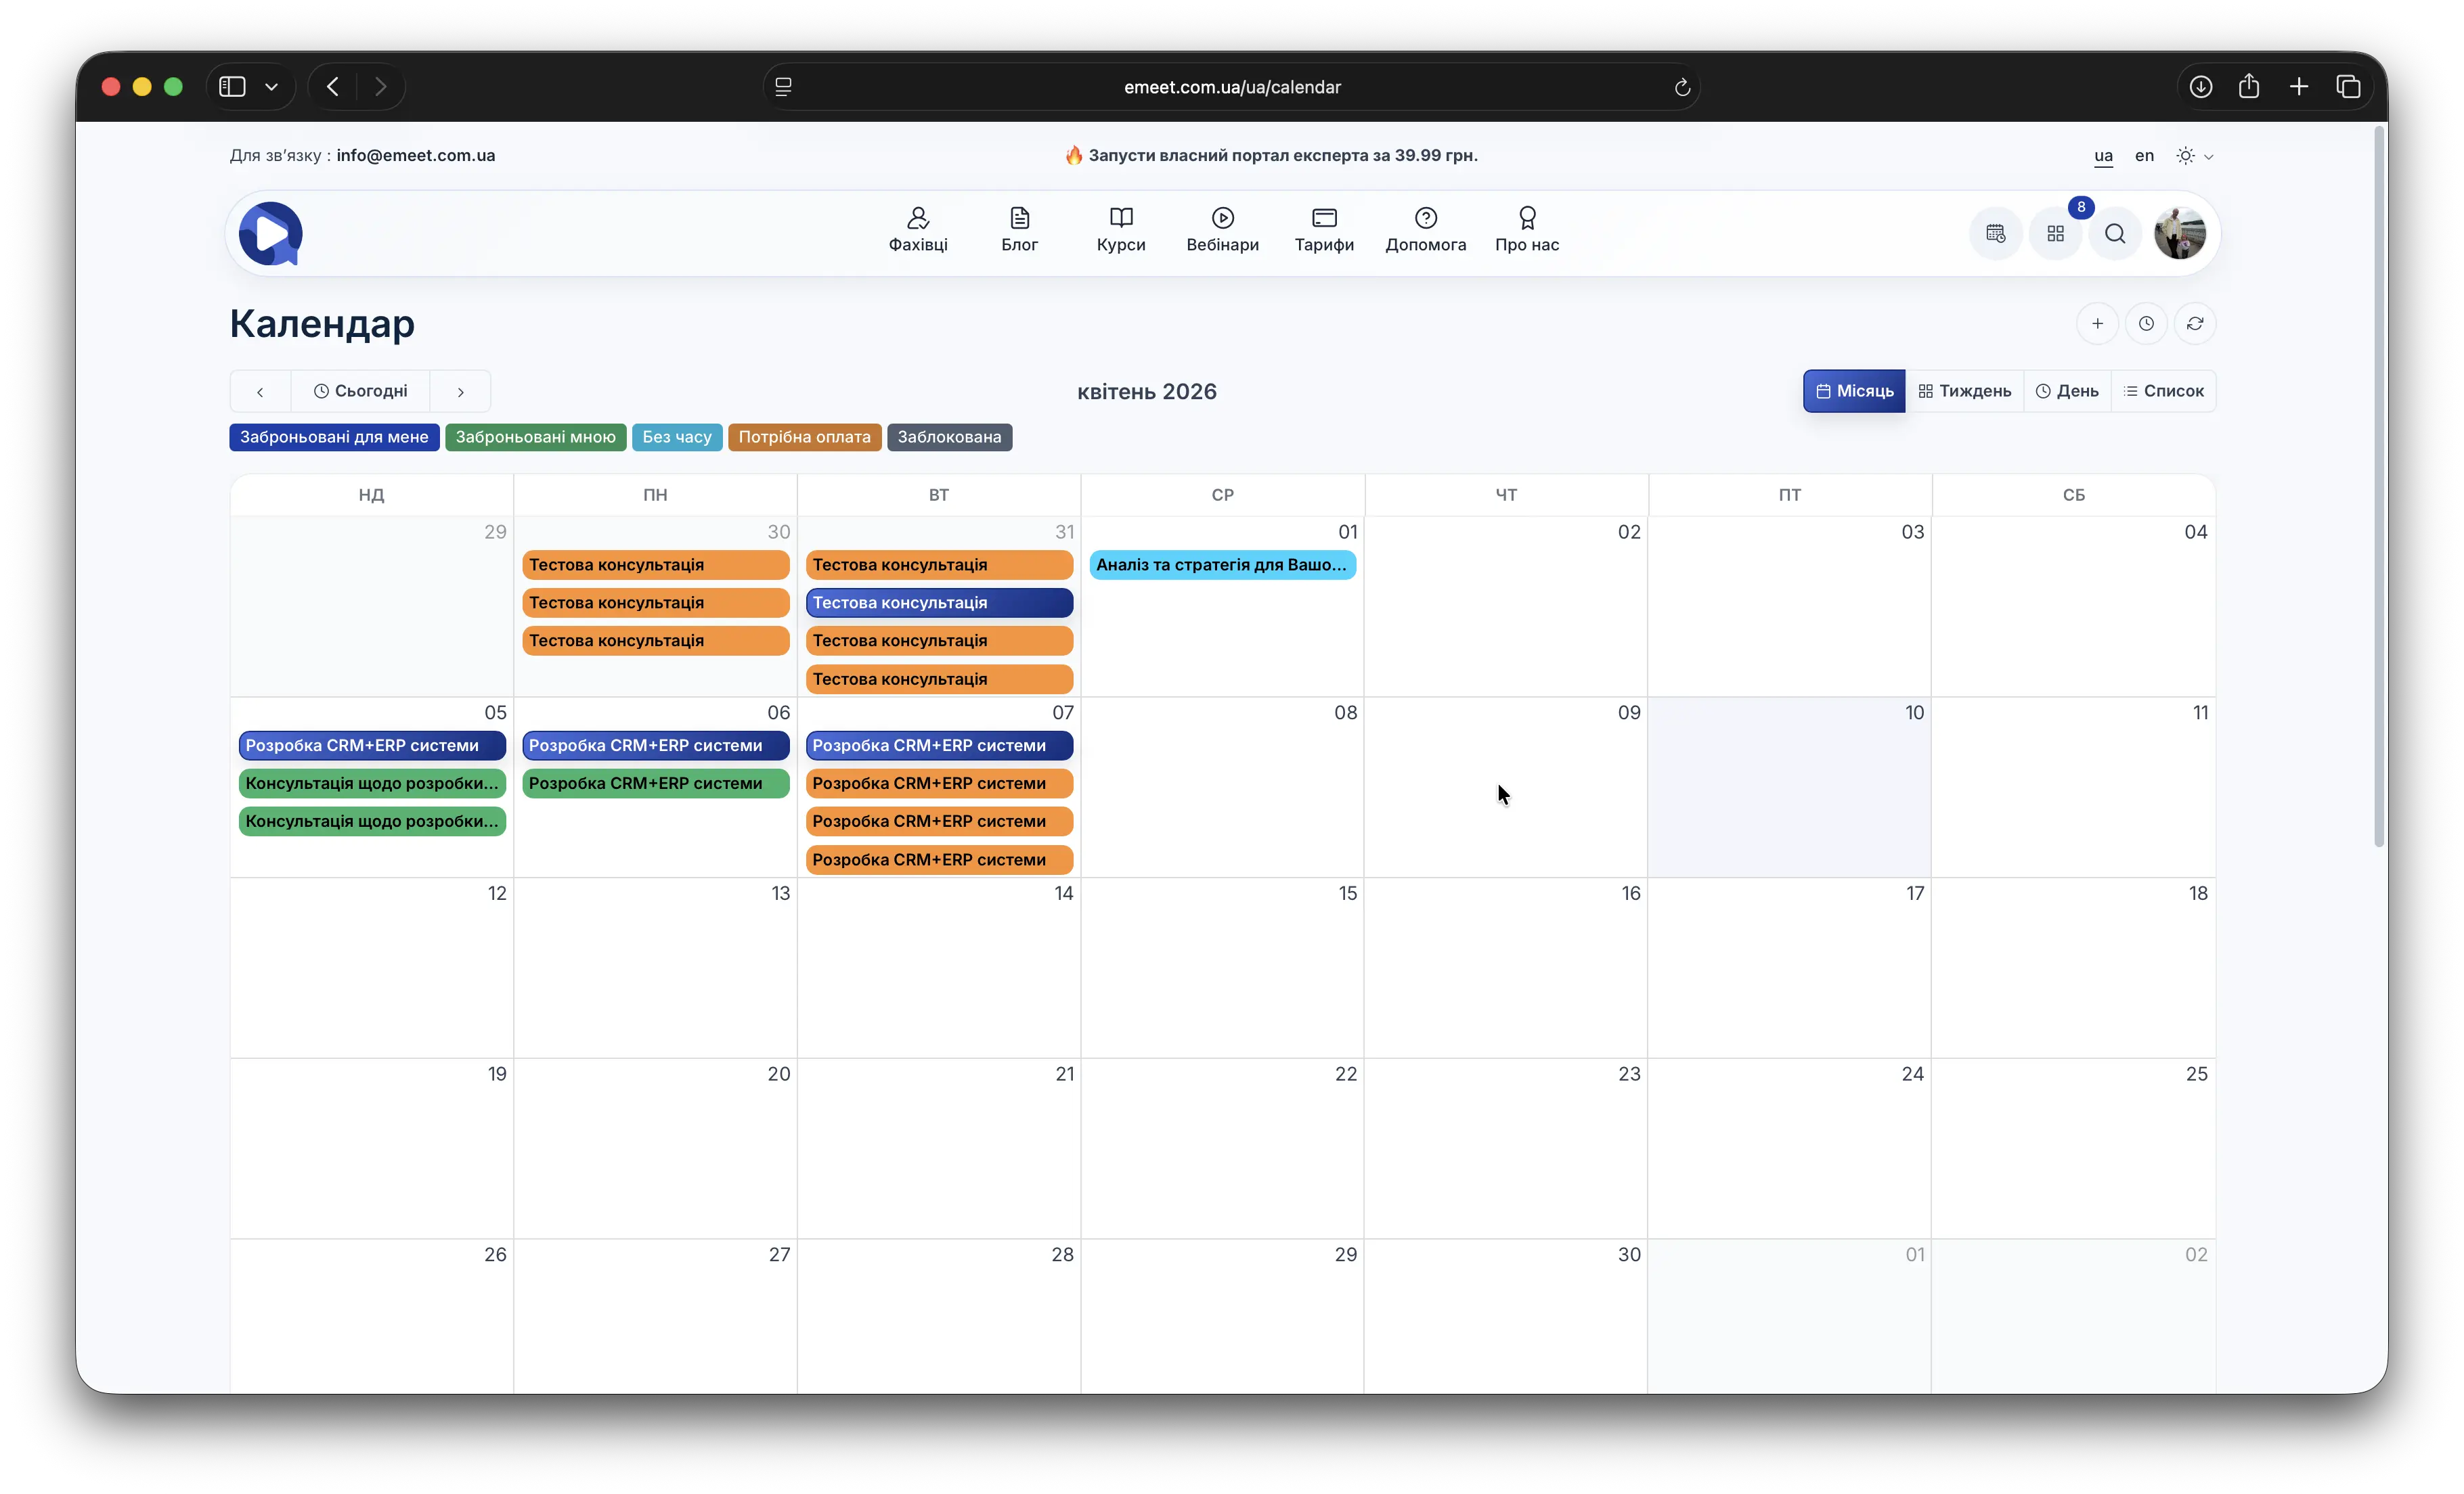
Task: Open the header calendar schedule icon
Action: click(x=1995, y=234)
